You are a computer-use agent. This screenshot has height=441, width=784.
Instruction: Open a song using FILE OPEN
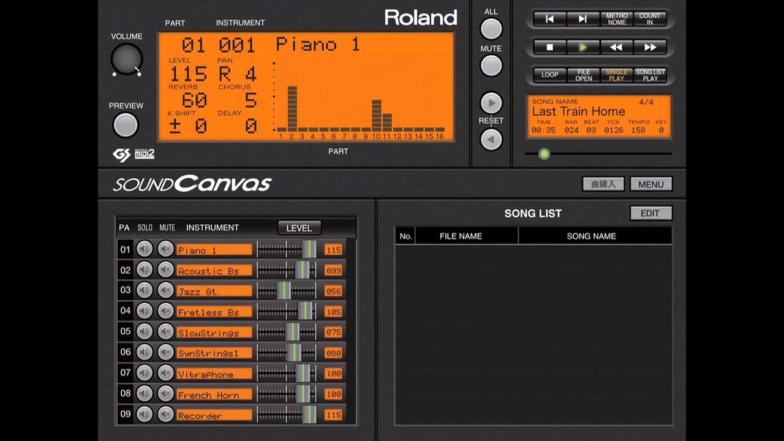[583, 75]
